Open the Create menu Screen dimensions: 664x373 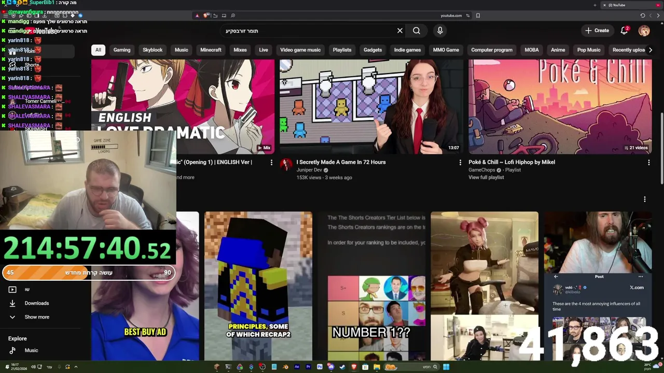point(597,31)
